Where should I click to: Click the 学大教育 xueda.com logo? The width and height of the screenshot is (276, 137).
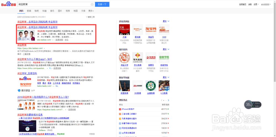(x=138, y=57)
